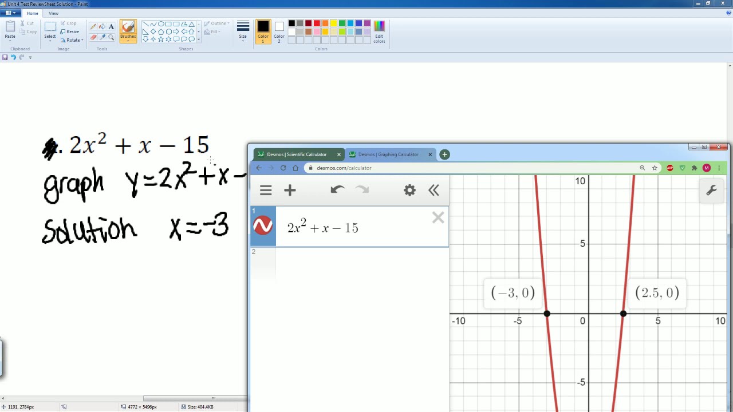Image resolution: width=733 pixels, height=412 pixels.
Task: Open a new browser tab
Action: pos(444,154)
